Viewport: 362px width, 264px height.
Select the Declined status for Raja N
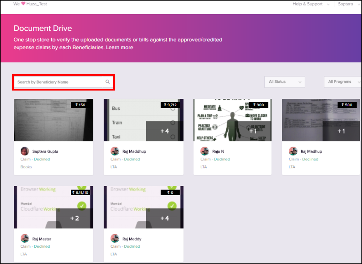click(222, 159)
